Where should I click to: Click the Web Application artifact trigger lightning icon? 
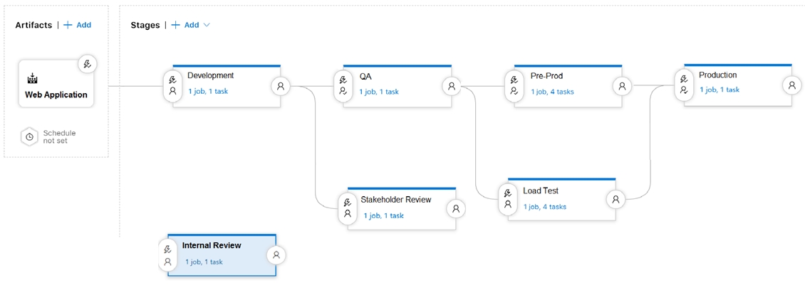(x=87, y=64)
